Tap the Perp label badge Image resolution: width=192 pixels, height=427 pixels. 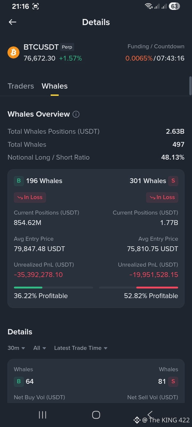point(67,47)
